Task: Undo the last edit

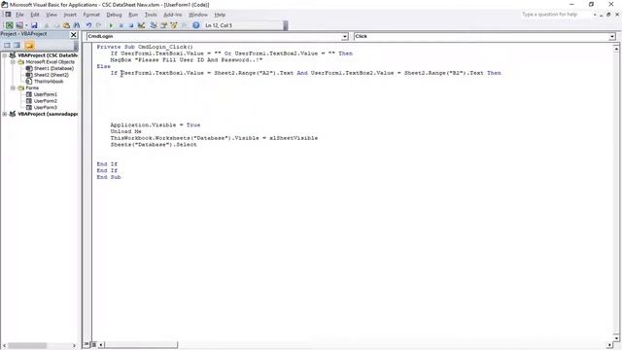Action: pos(88,25)
